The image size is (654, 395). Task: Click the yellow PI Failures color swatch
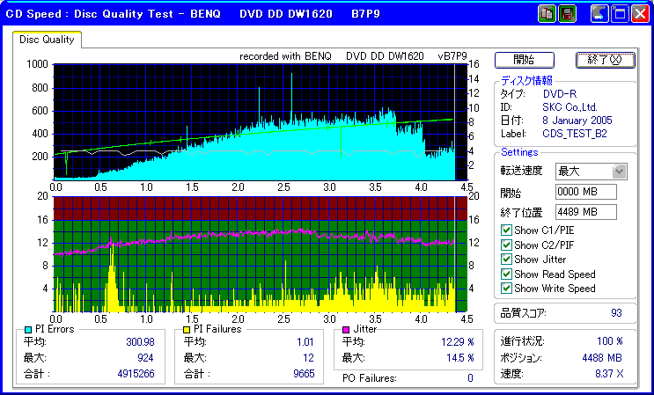coord(187,330)
